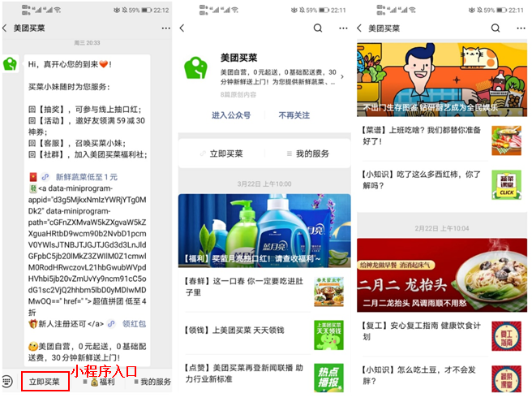The image size is (532, 402).
Task: Search in the right 美团买菜 article list
Action: click(496, 28)
